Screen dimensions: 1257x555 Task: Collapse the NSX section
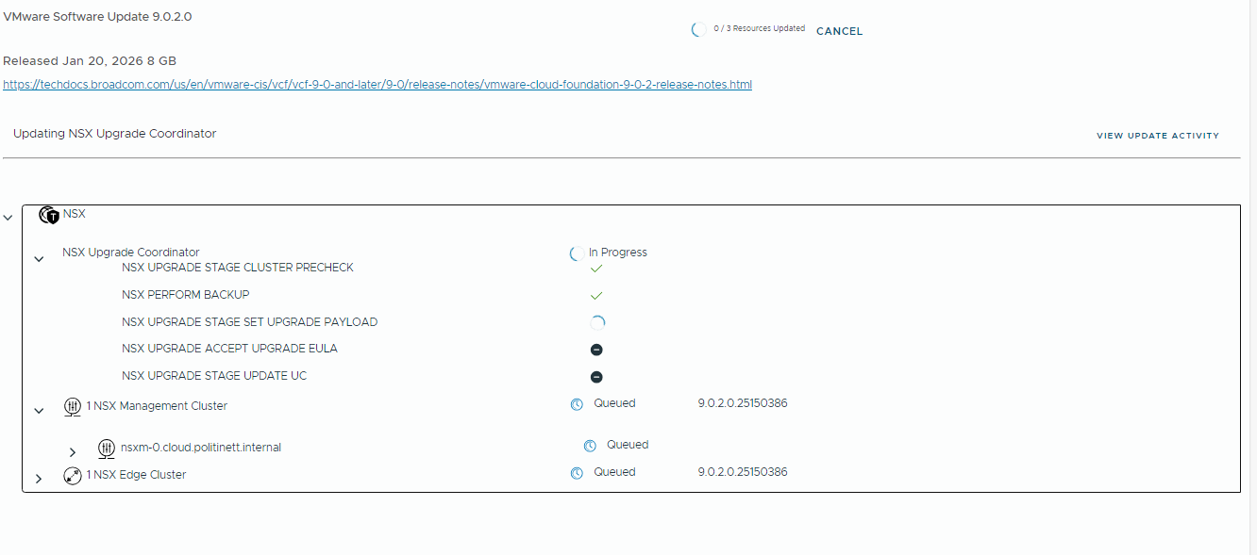pyautogui.click(x=8, y=218)
